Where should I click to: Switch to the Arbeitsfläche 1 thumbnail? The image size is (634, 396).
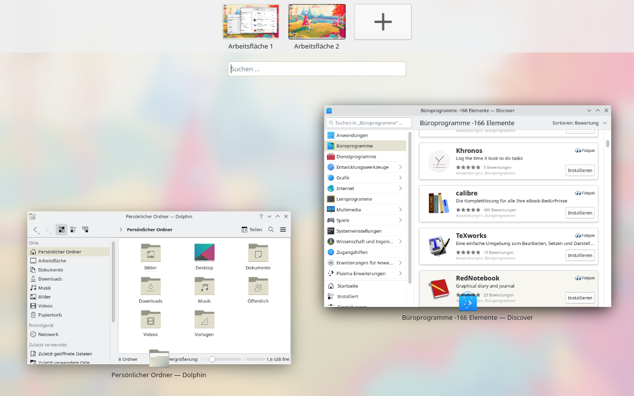(251, 21)
